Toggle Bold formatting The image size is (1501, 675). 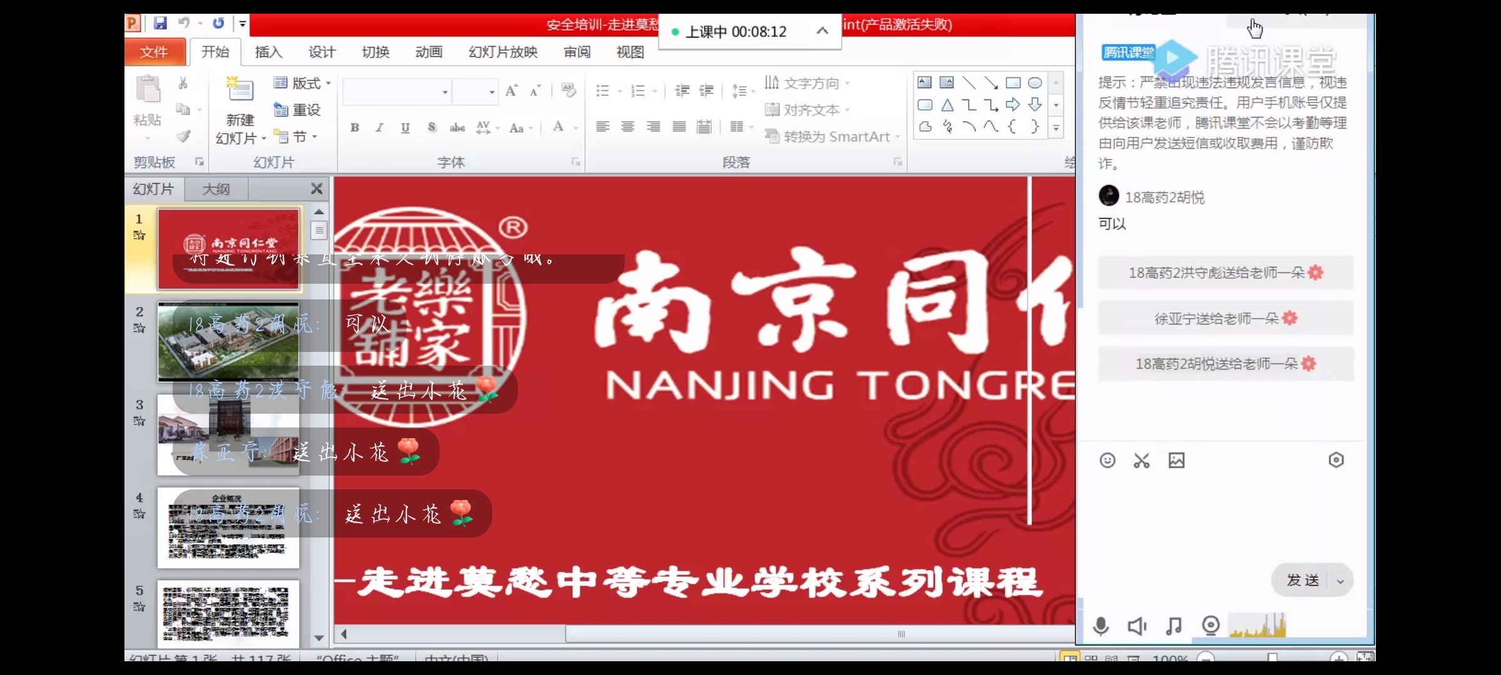coord(355,127)
